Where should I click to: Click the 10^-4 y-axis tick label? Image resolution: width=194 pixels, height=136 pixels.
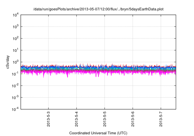coord(15,109)
